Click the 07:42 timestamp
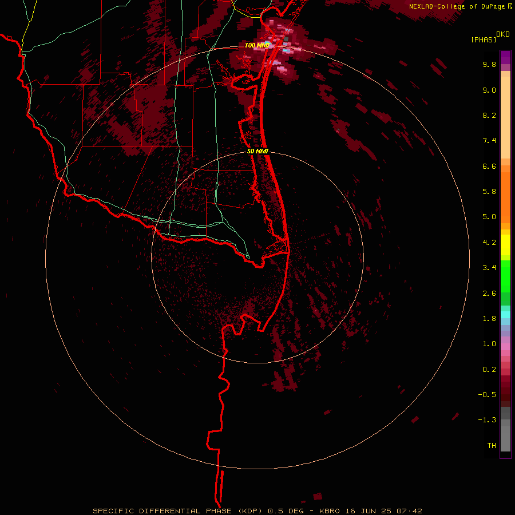This screenshot has width=515, height=515. pyautogui.click(x=409, y=511)
